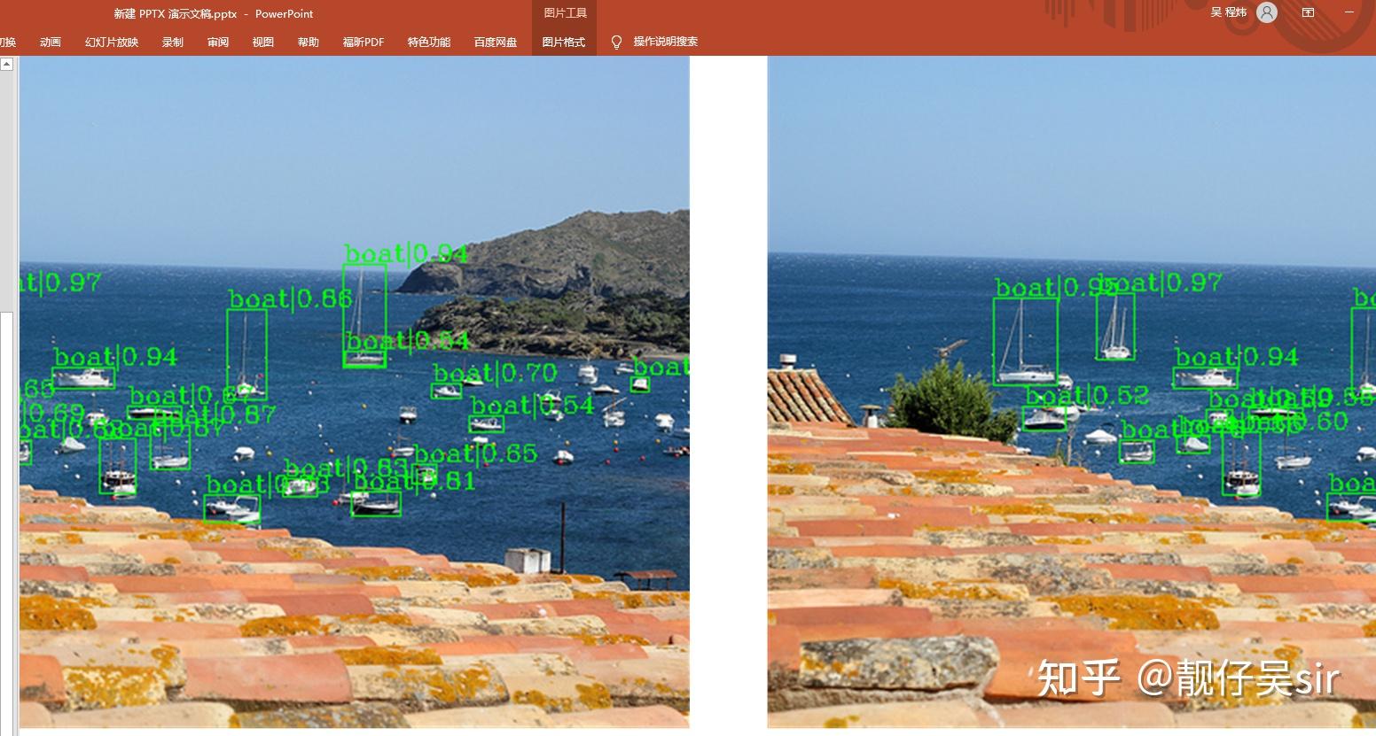Screen dimensions: 1376x736
Task: Switch to the 特色功能 tab
Action: coord(429,43)
